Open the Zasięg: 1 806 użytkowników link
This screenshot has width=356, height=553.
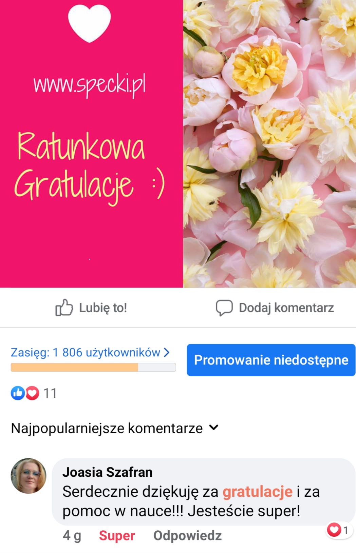pos(90,352)
